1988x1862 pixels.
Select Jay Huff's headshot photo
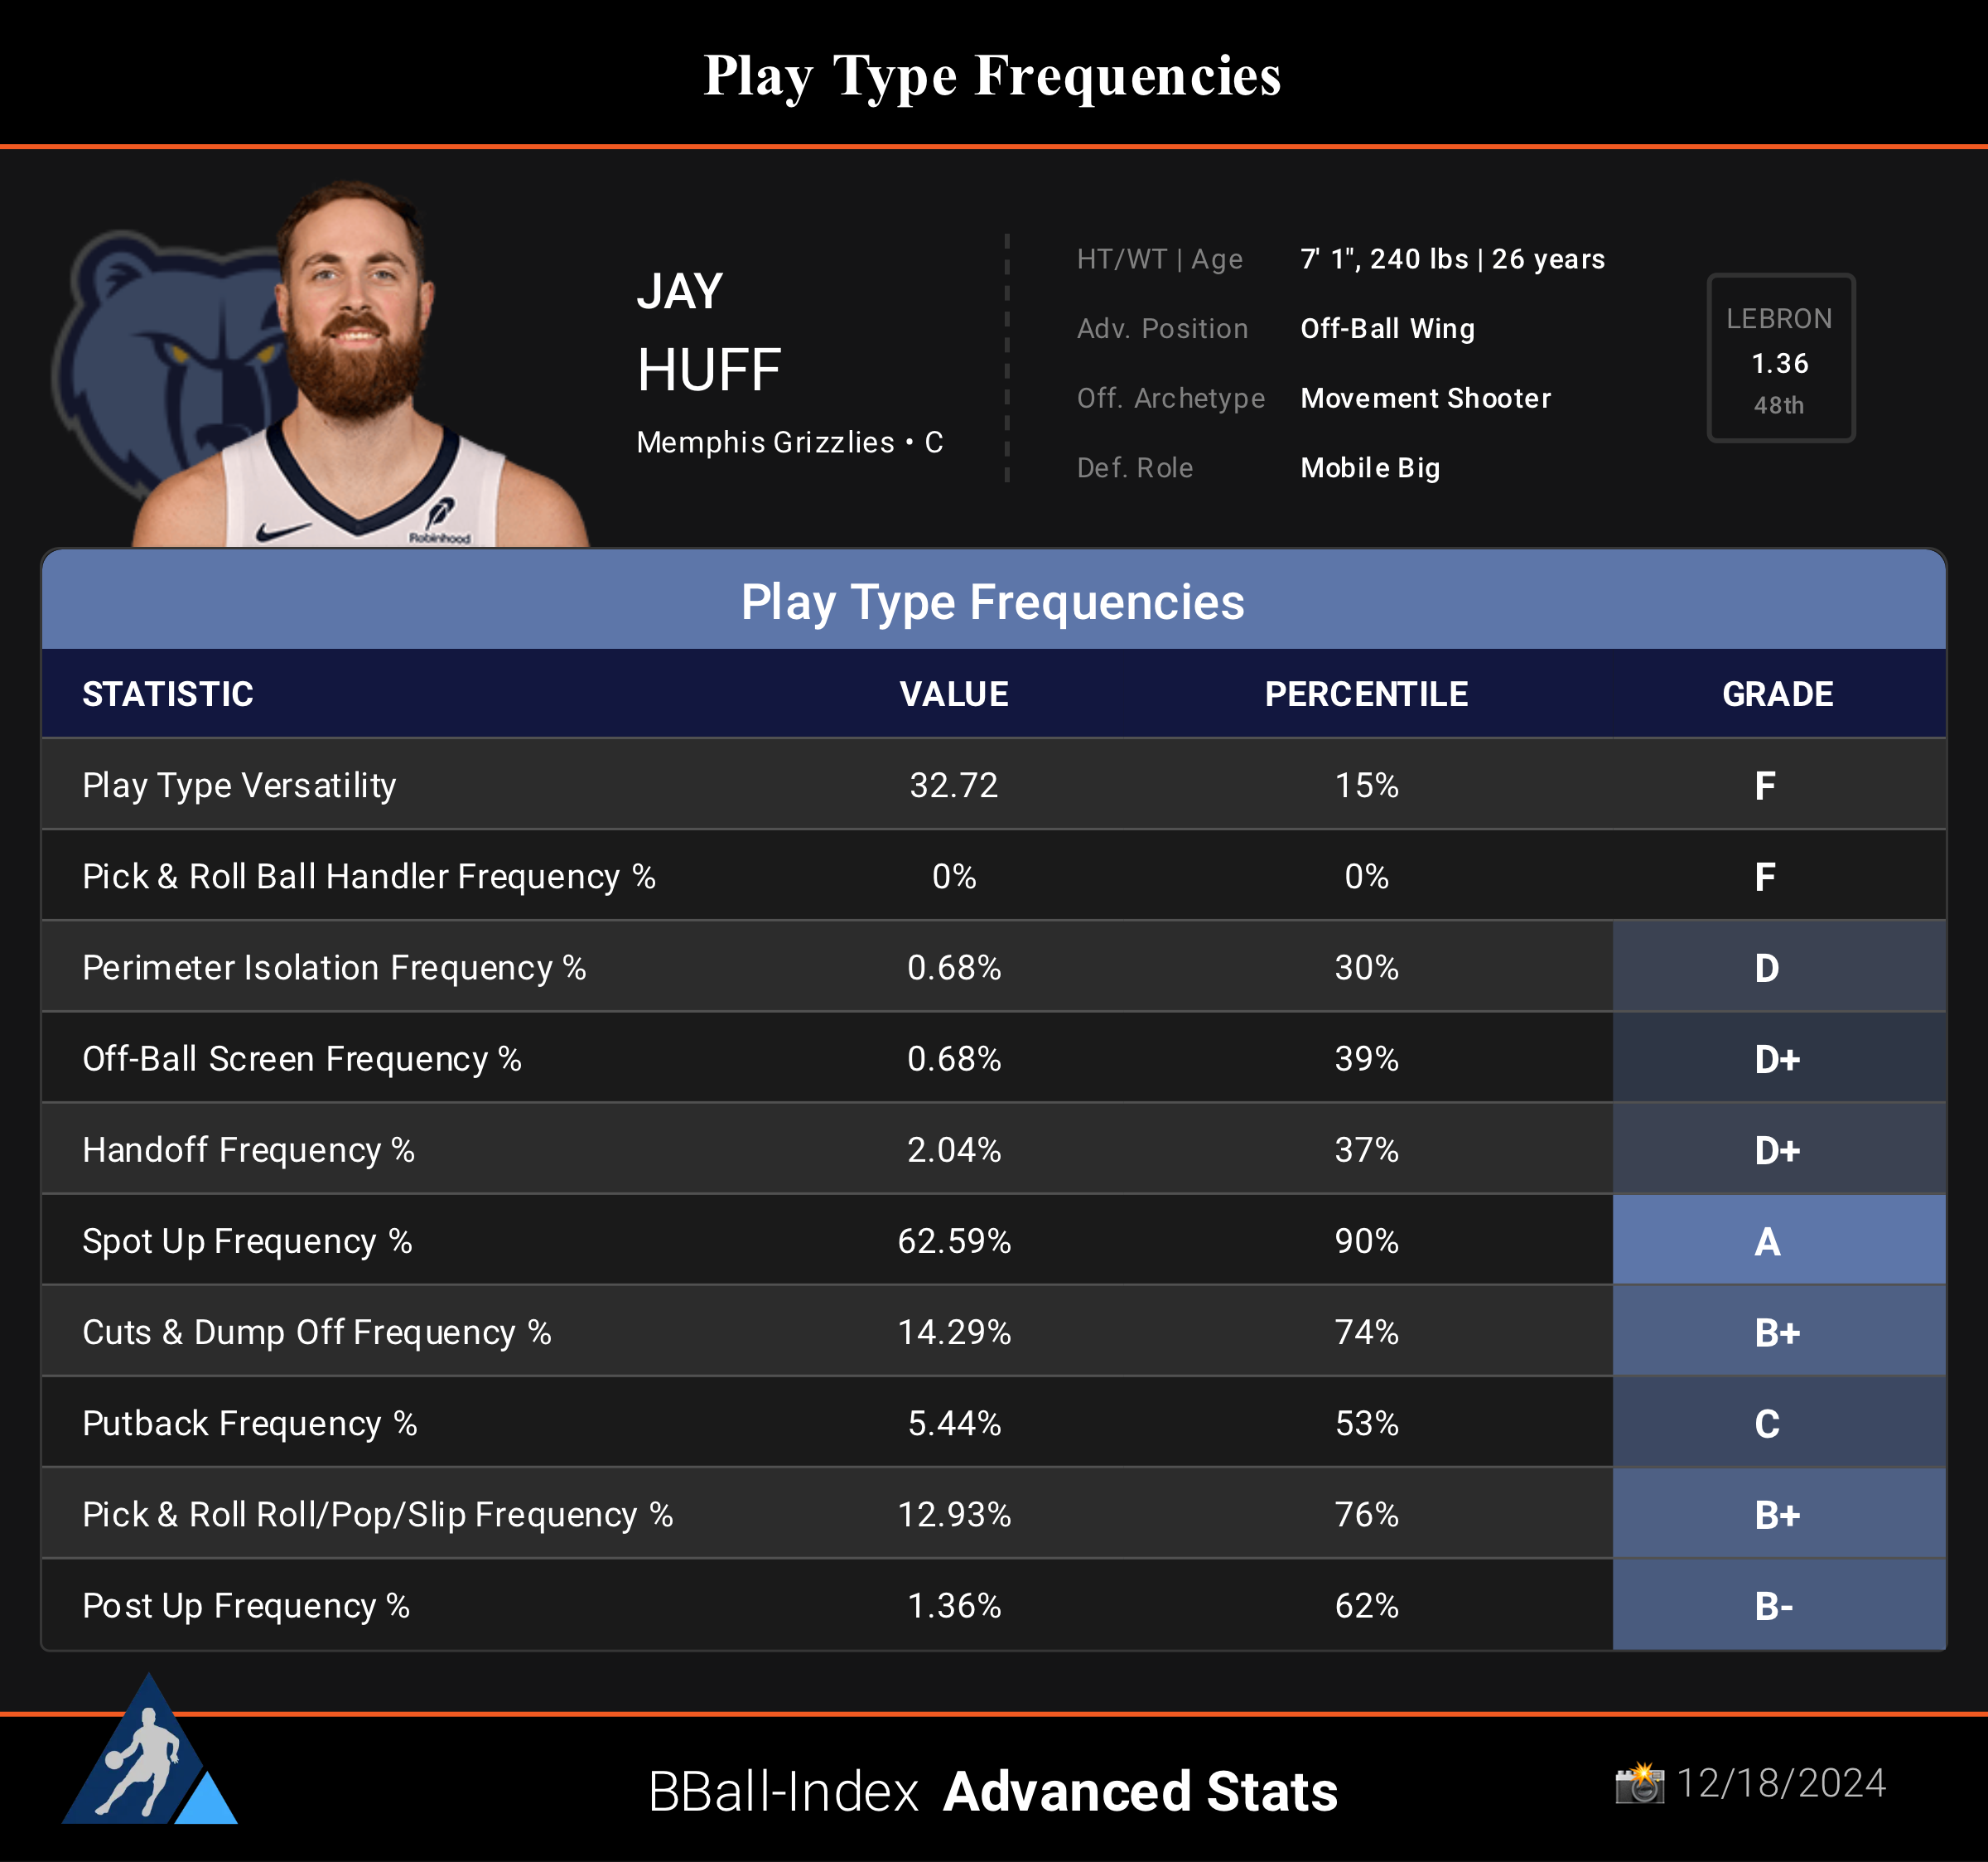tap(360, 370)
